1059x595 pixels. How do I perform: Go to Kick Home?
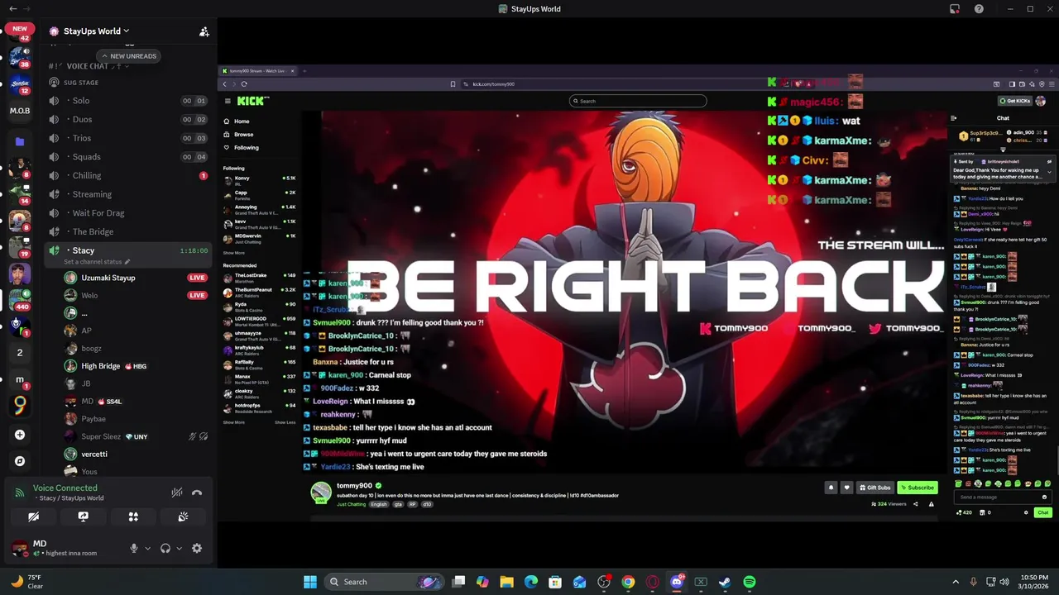point(242,121)
